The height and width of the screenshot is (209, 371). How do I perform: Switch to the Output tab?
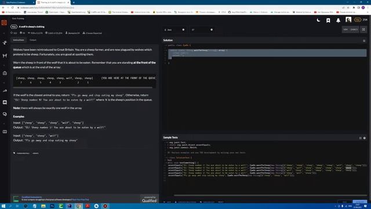click(32, 40)
